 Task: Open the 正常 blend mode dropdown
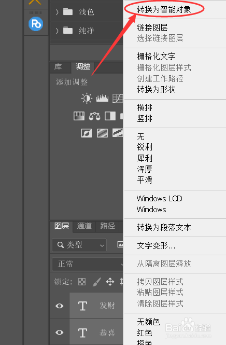(x=88, y=264)
